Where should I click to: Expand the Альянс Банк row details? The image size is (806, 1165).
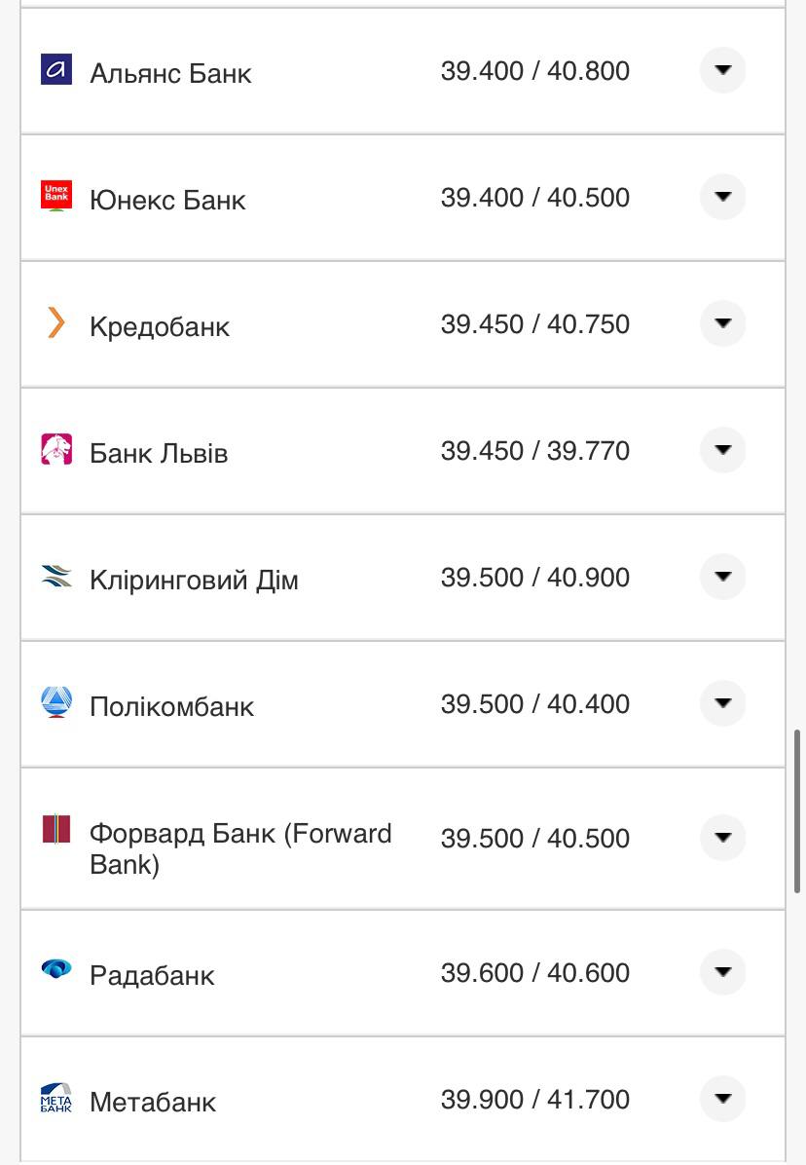point(722,70)
